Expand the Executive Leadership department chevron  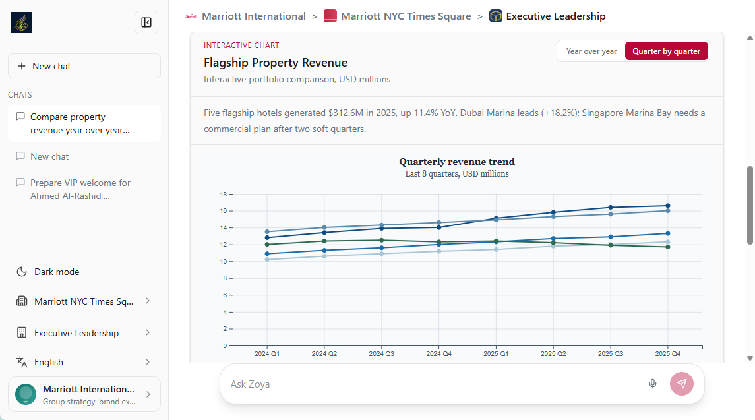147,333
